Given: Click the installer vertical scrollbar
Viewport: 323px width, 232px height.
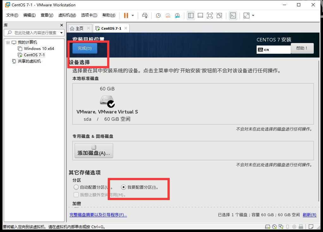Looking at the screenshot, I should [319, 131].
